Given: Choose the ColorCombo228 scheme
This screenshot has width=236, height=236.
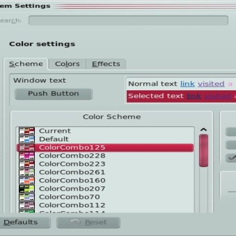Looking at the screenshot, I should [x=105, y=156].
